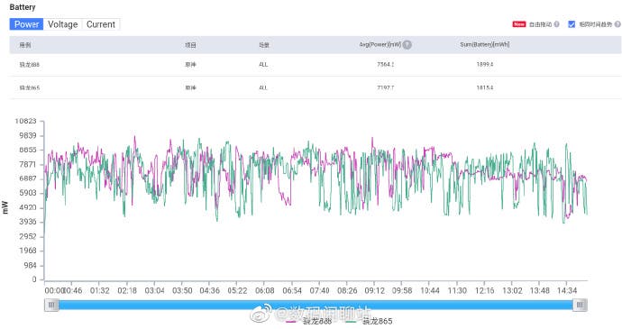Viewport: 622px width, 329px height.
Task: Click the 07:40 x-axis time label
Action: pos(319,291)
